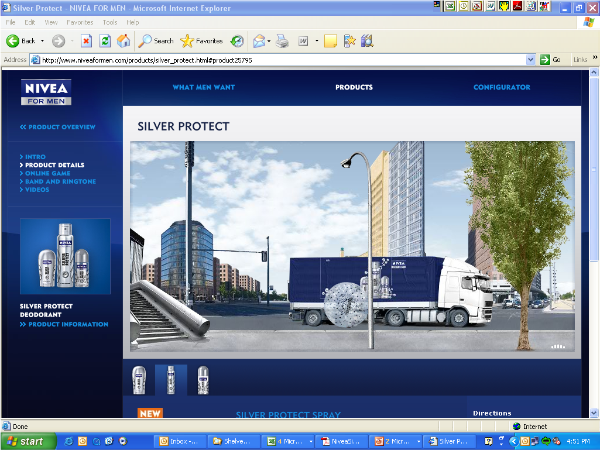
Task: Edit with Microsoft Word icon
Action: [x=303, y=41]
